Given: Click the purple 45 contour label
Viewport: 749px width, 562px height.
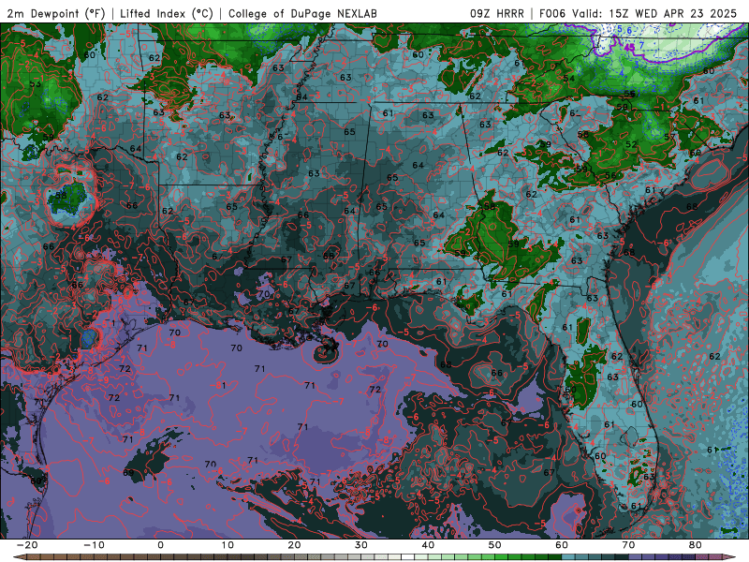Looking at the screenshot, I should [x=629, y=47].
